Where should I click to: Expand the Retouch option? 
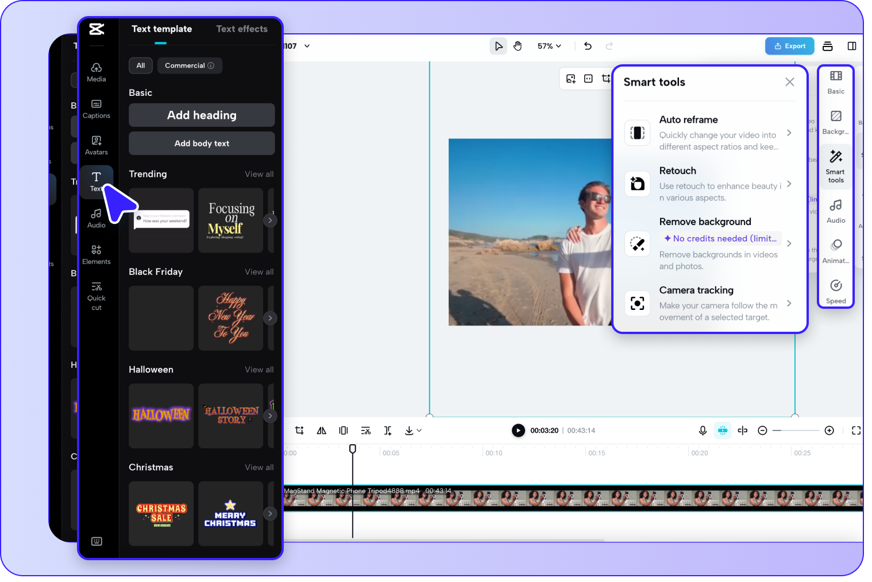pyautogui.click(x=789, y=184)
